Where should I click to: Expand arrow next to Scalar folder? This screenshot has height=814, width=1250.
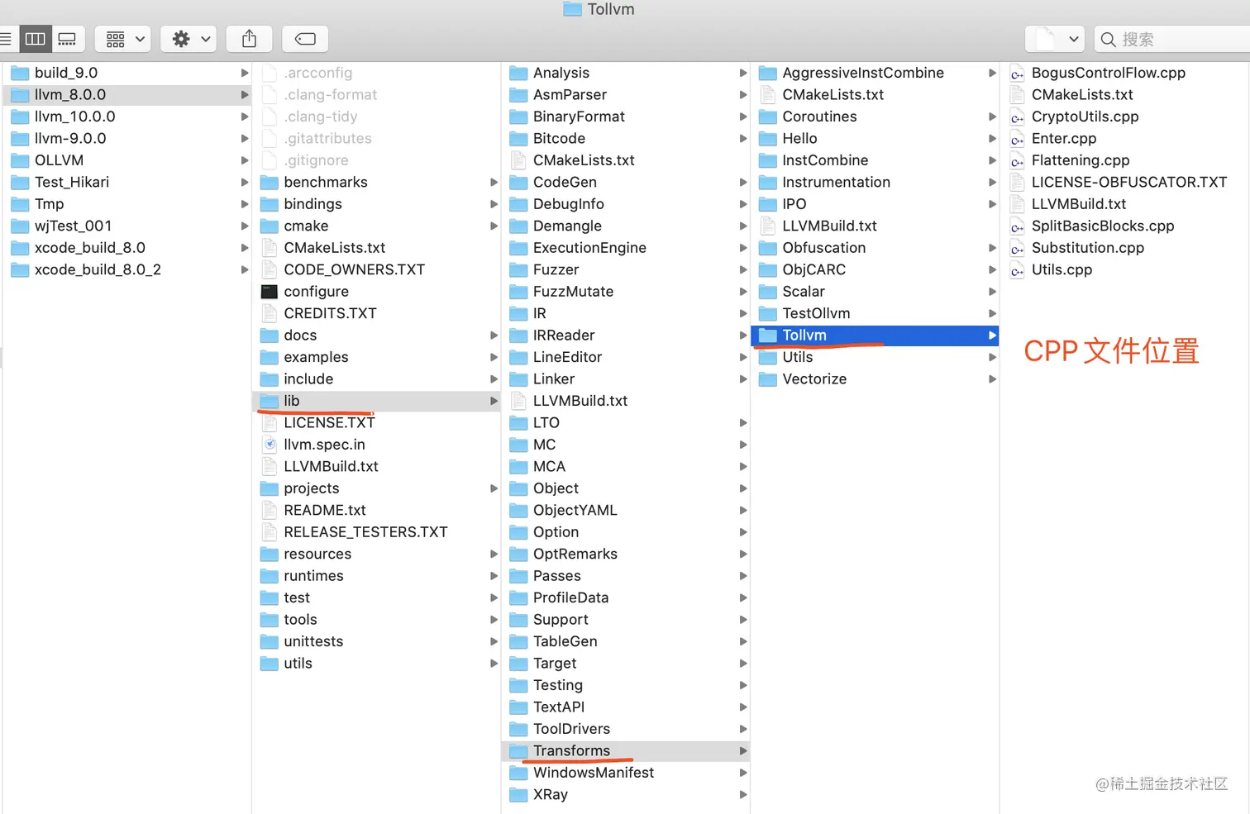coord(992,292)
